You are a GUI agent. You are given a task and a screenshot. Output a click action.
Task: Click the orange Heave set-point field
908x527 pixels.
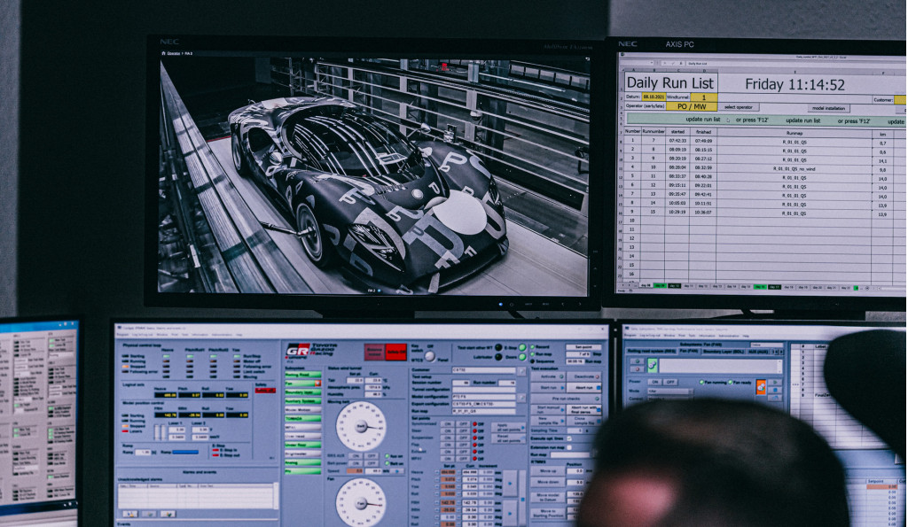point(448,472)
